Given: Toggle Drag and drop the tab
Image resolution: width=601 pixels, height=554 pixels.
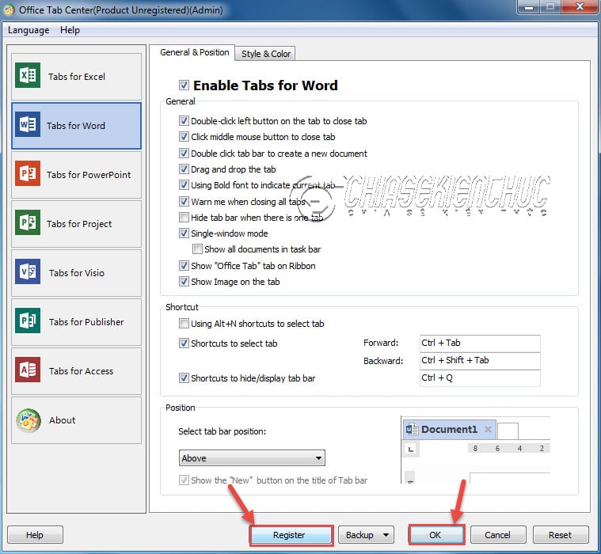Looking at the screenshot, I should [184, 169].
